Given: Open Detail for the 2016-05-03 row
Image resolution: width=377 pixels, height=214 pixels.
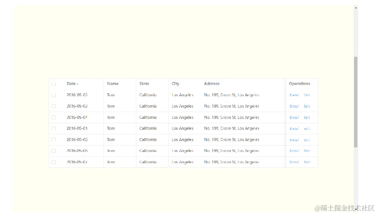Looking at the screenshot, I should 294,95.
